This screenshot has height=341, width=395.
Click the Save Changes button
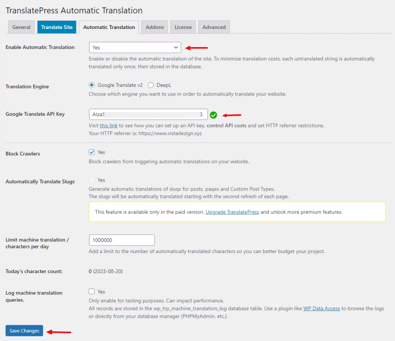coord(24,331)
